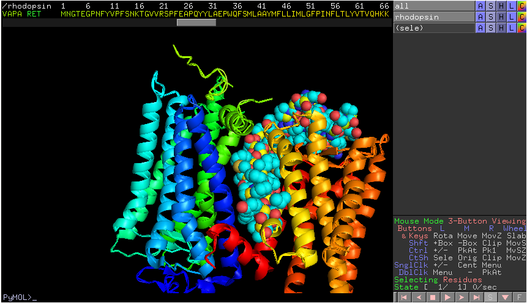
Task: Click the 'SnglClk' row label
Action: [x=411, y=265]
